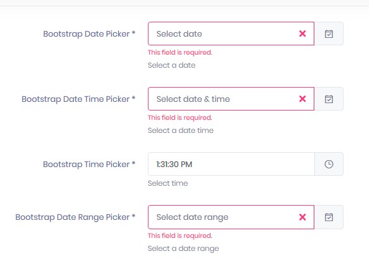Click the Bootstrap Date Time Picker label
Screen dimensions: 369x264
click(x=79, y=99)
